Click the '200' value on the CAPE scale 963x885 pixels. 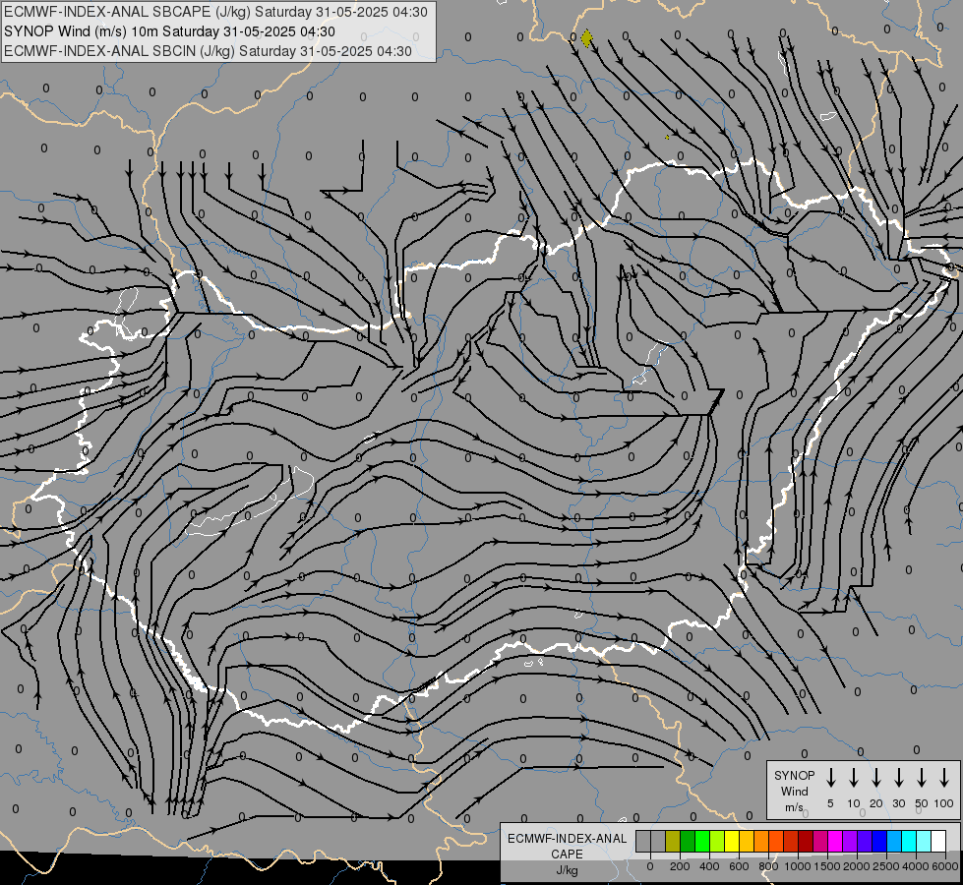point(680,866)
